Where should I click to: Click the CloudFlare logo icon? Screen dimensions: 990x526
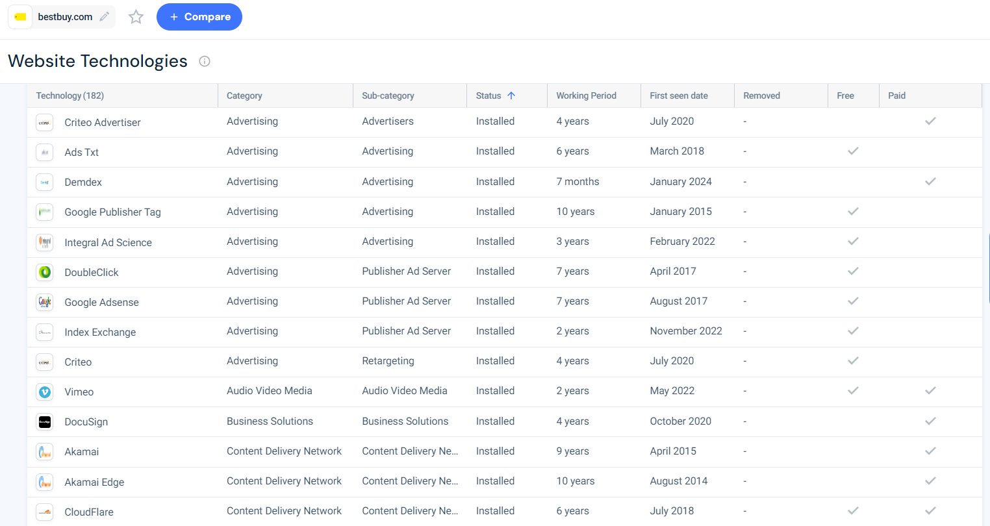(x=44, y=512)
